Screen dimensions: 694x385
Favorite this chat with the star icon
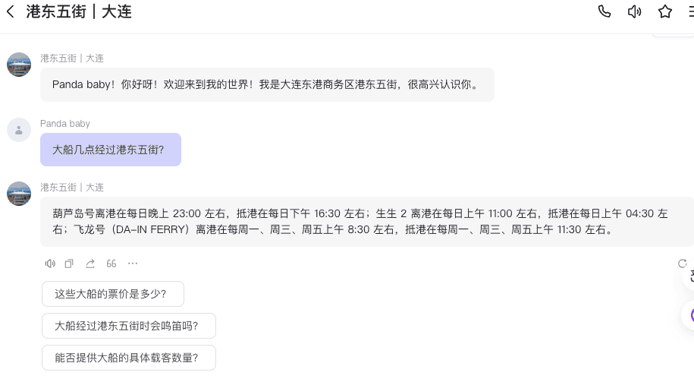(x=665, y=11)
